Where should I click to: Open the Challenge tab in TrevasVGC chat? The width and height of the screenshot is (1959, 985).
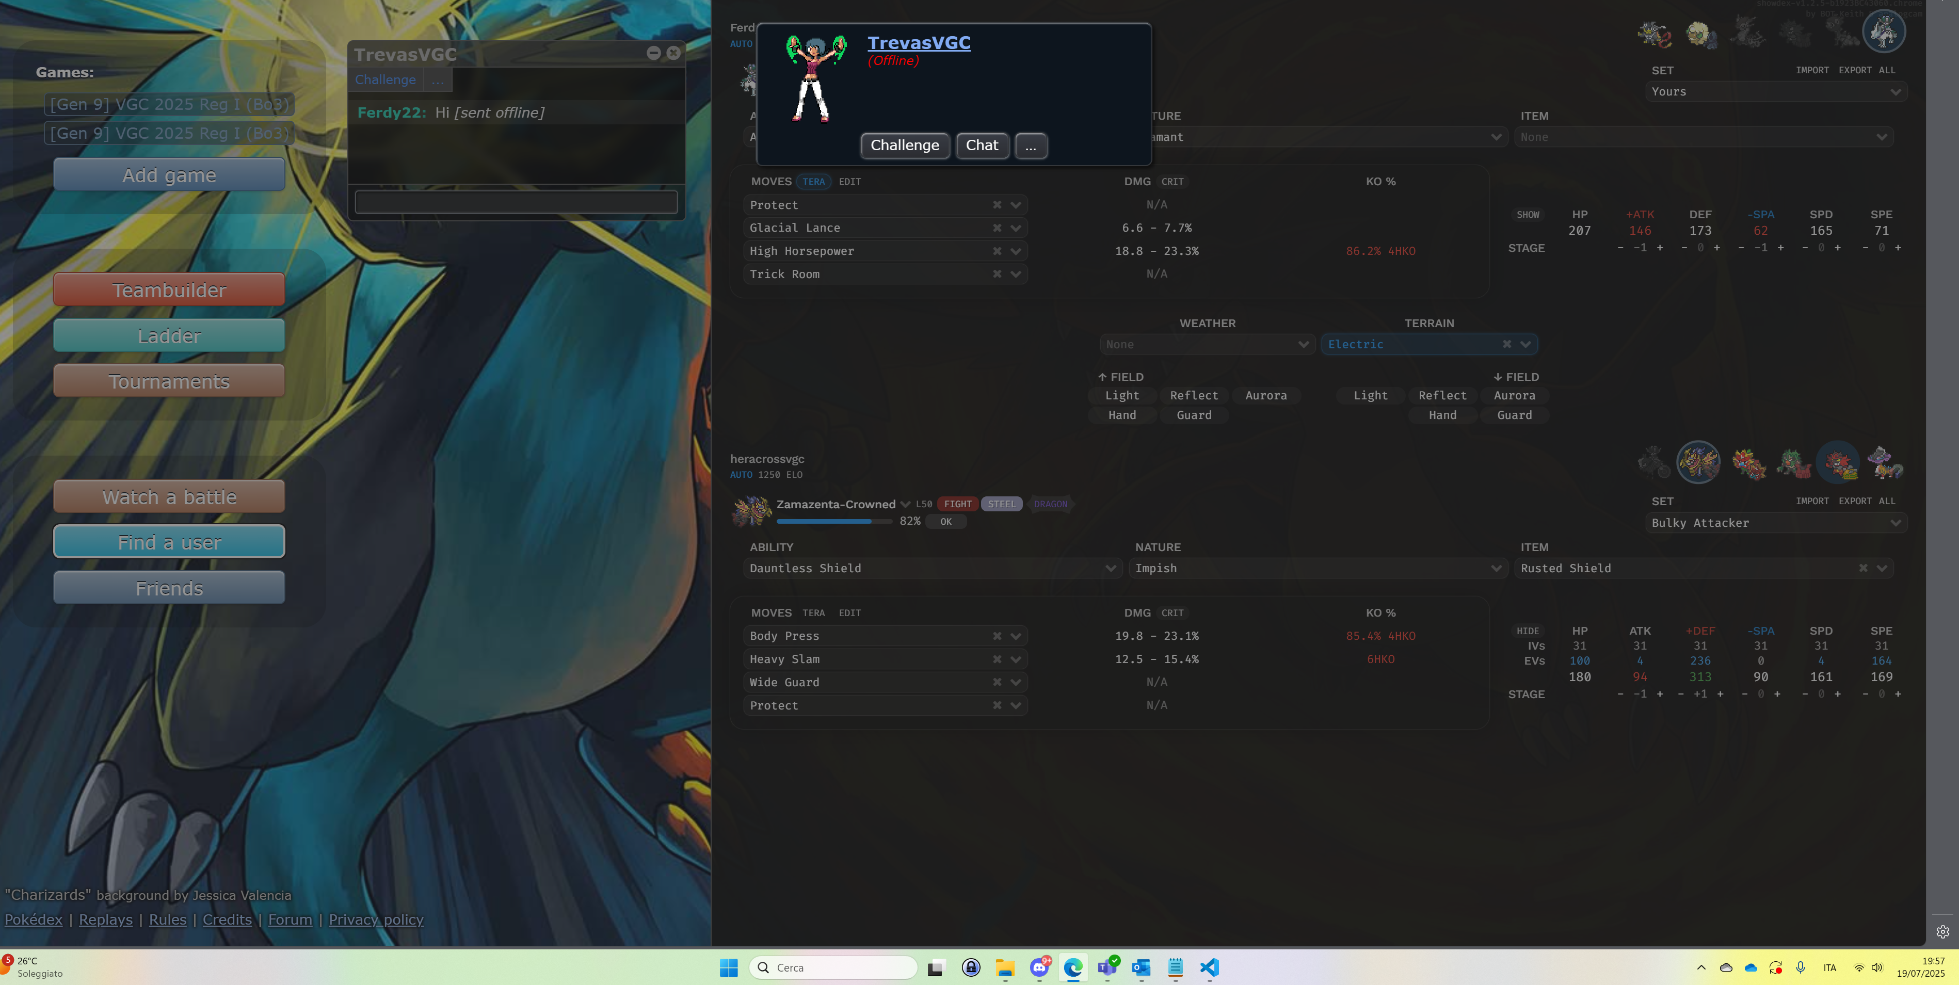point(385,80)
